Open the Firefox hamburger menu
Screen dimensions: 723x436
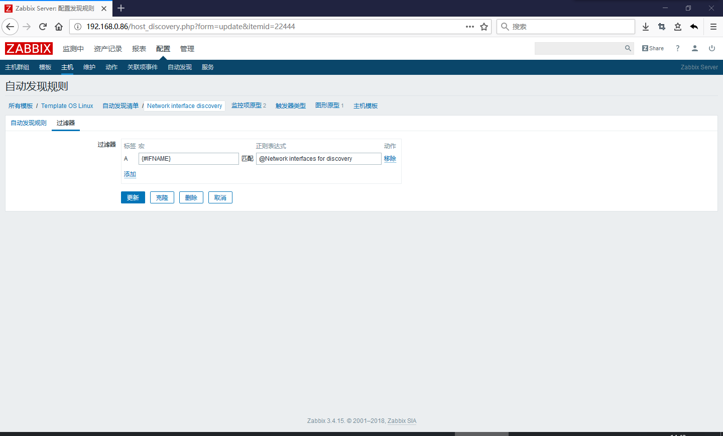tap(713, 27)
